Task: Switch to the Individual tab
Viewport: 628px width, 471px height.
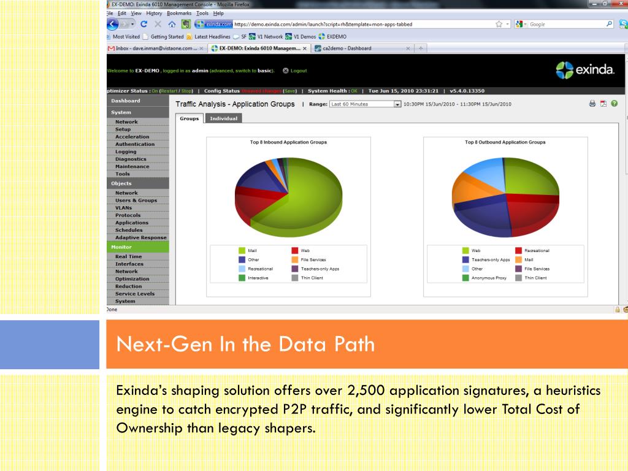Action: (223, 118)
